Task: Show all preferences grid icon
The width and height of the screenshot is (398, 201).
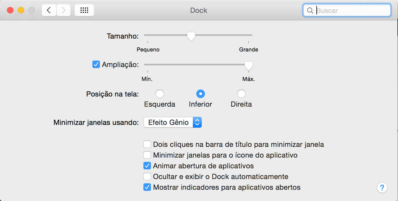Action: pos(84,10)
